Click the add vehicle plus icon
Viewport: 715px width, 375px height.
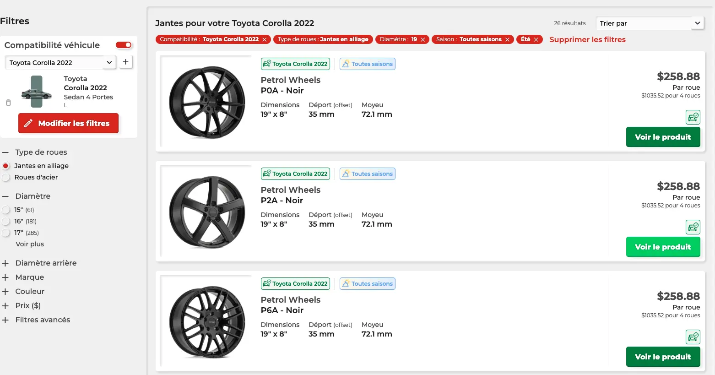point(126,62)
